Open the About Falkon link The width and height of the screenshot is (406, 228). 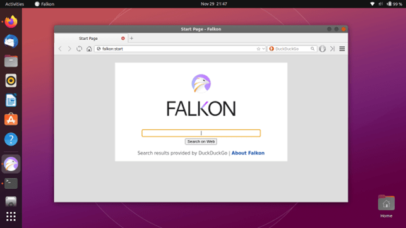248,153
